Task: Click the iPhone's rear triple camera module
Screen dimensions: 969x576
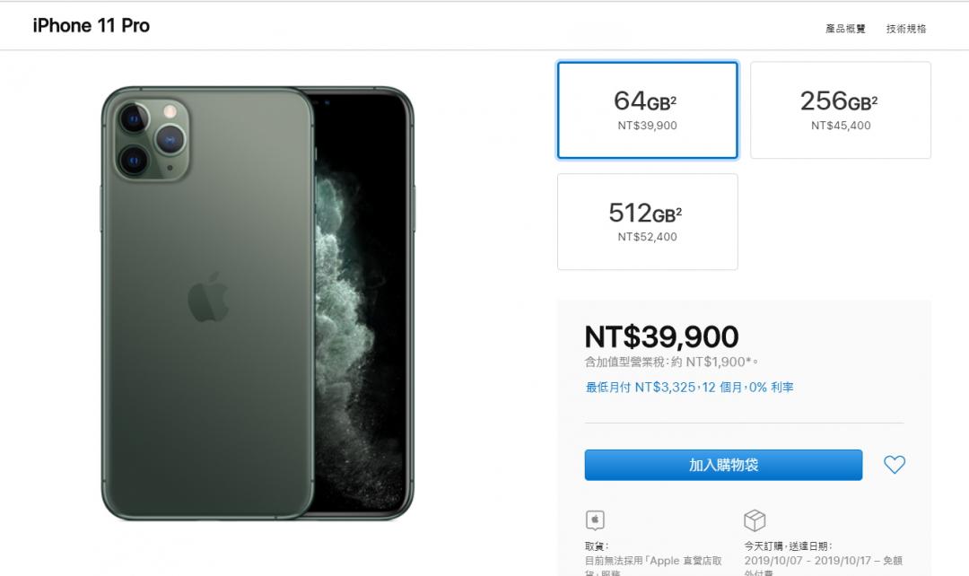Action: pyautogui.click(x=150, y=139)
